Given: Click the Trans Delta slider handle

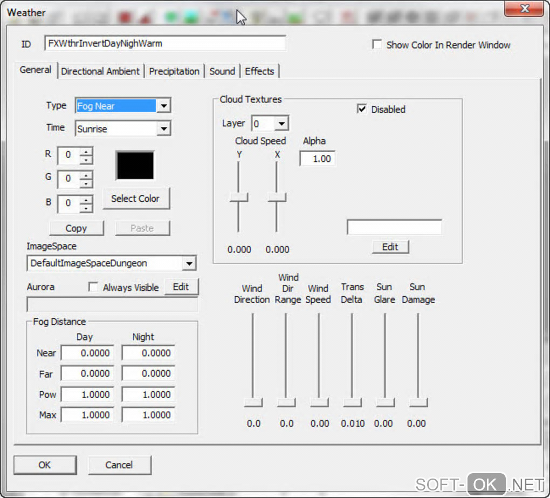Looking at the screenshot, I should click(352, 402).
